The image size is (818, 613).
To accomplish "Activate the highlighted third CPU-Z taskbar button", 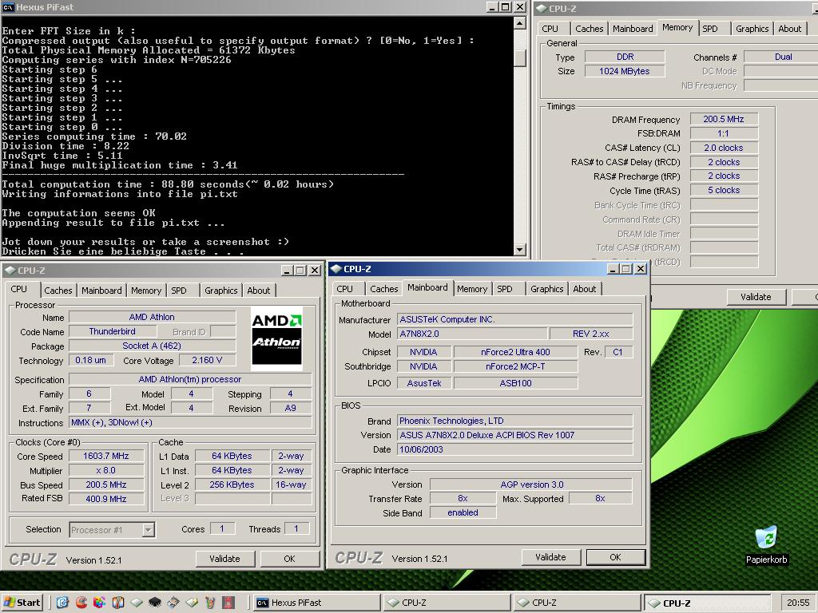I will coord(708,603).
